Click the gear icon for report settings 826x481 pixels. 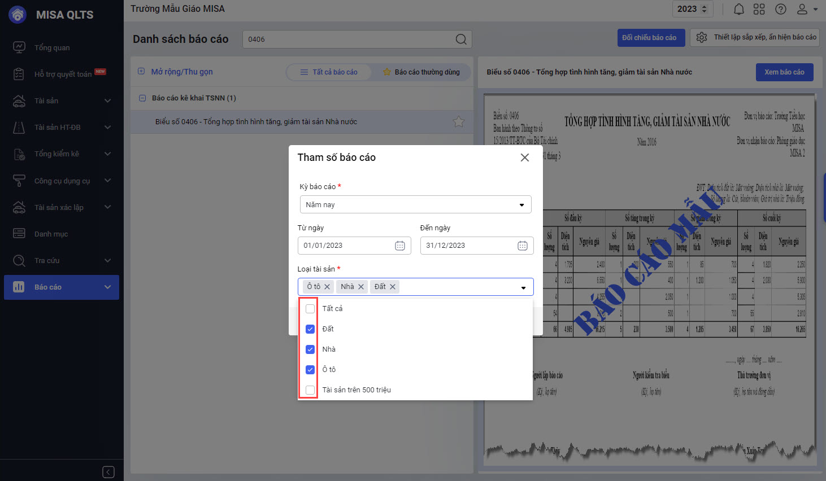(x=702, y=37)
